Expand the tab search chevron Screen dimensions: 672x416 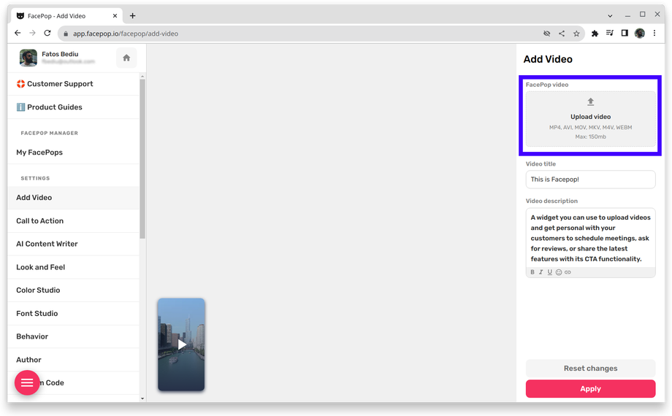[610, 16]
